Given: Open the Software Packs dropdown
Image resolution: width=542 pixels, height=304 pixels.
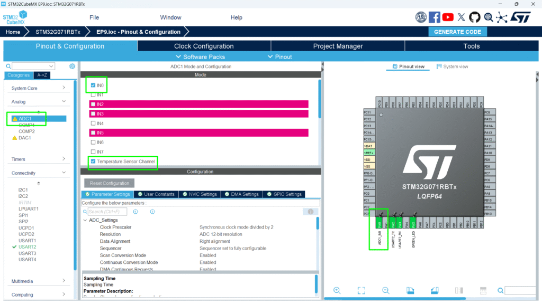Looking at the screenshot, I should coord(200,57).
